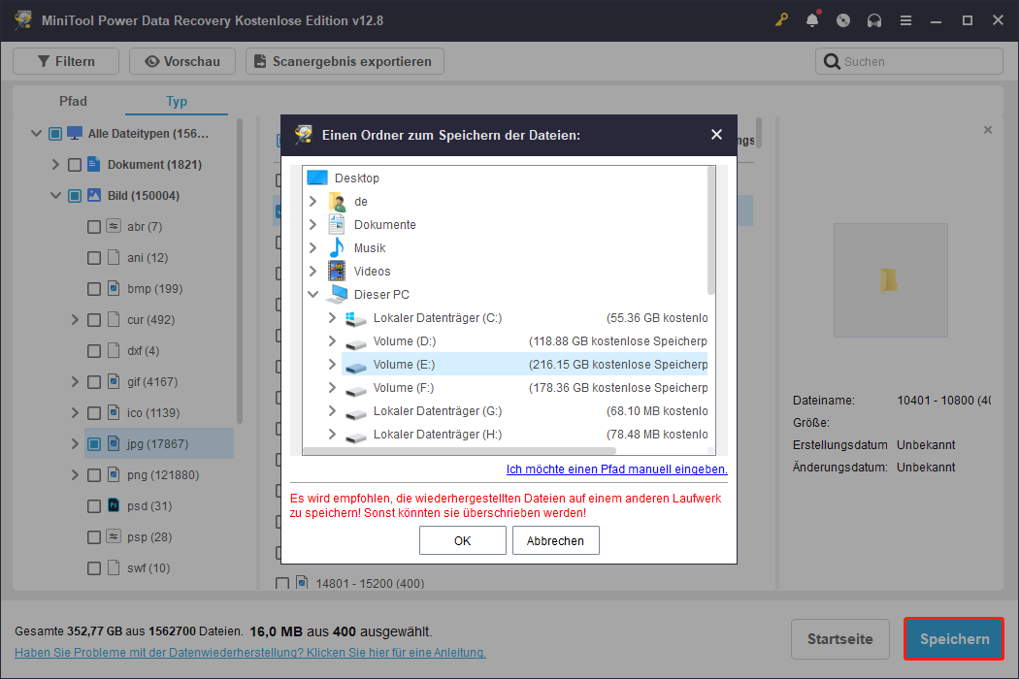Confirm the save location with OK
This screenshot has height=679, width=1019.
pyautogui.click(x=463, y=540)
